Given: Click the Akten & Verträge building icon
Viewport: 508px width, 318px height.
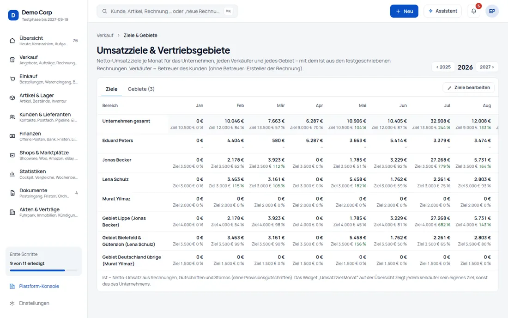Looking at the screenshot, I should coord(12,212).
